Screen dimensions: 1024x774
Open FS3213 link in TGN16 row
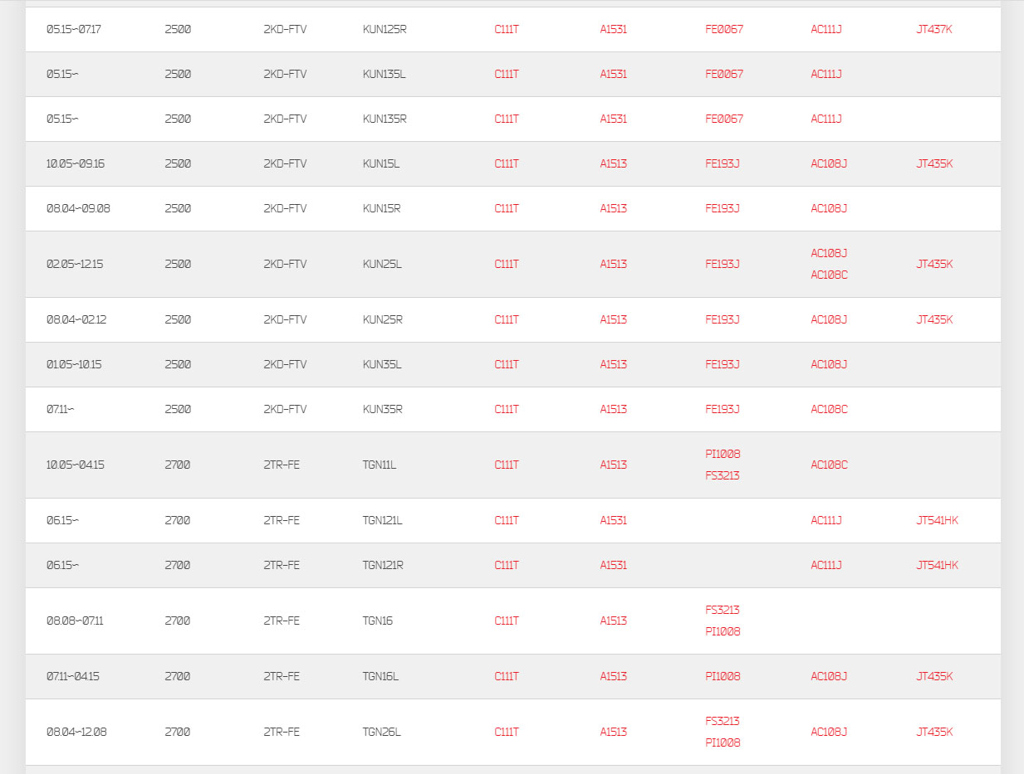(723, 610)
